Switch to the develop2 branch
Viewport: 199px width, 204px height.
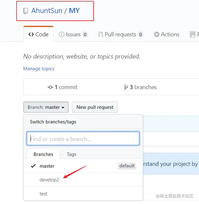point(83,180)
